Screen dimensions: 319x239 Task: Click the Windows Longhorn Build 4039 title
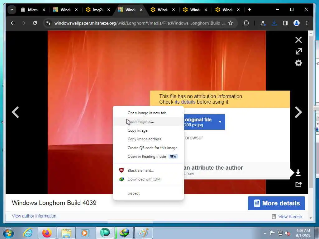(54, 203)
